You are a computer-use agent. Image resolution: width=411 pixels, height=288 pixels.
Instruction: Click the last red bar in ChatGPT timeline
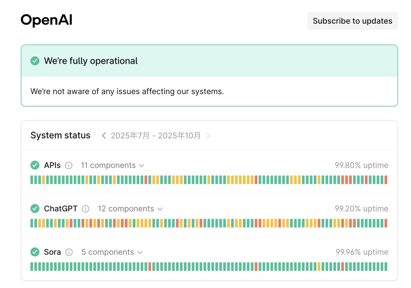coord(386,223)
